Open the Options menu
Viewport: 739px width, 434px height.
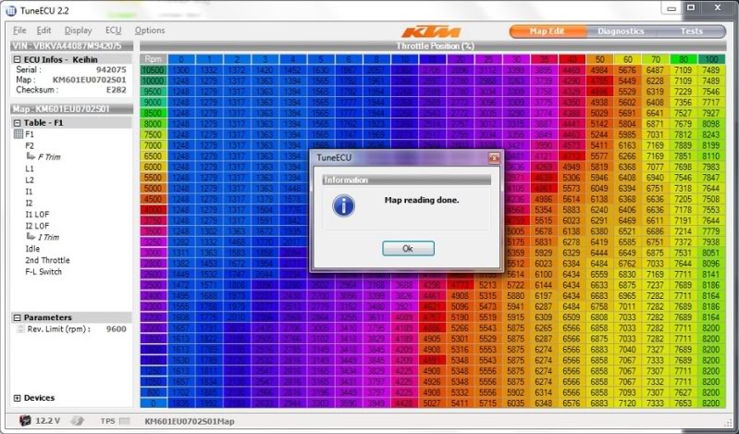pos(150,31)
